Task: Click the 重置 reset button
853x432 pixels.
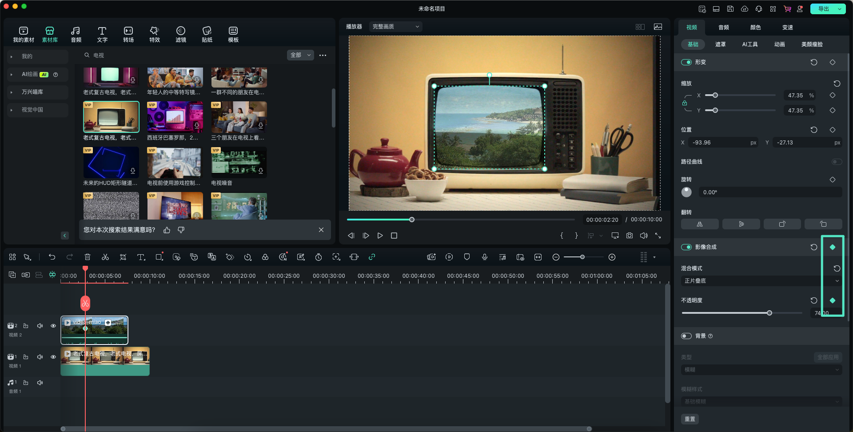Action: click(x=690, y=419)
